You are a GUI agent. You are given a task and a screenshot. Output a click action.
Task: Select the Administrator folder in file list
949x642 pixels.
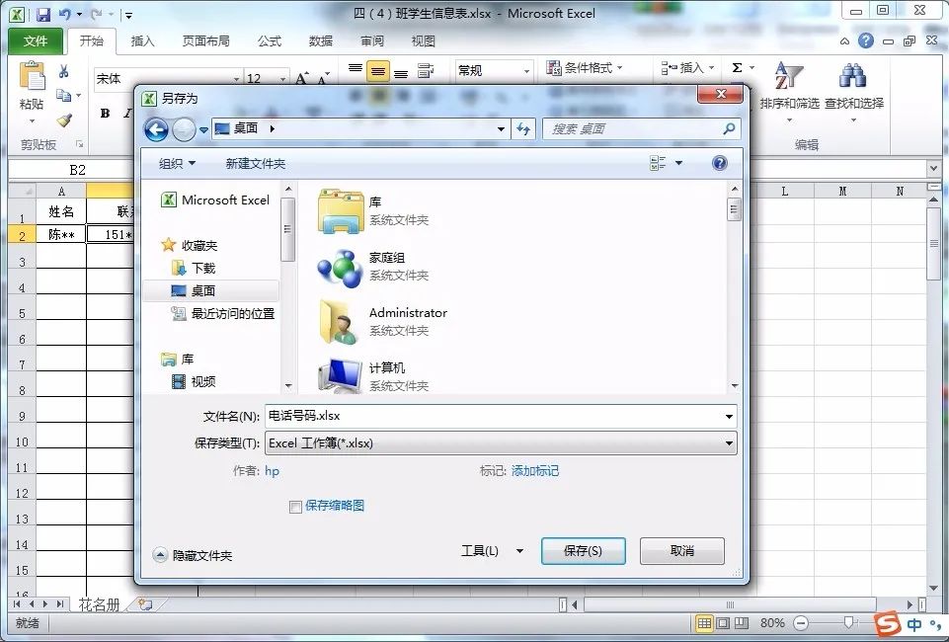coord(383,321)
